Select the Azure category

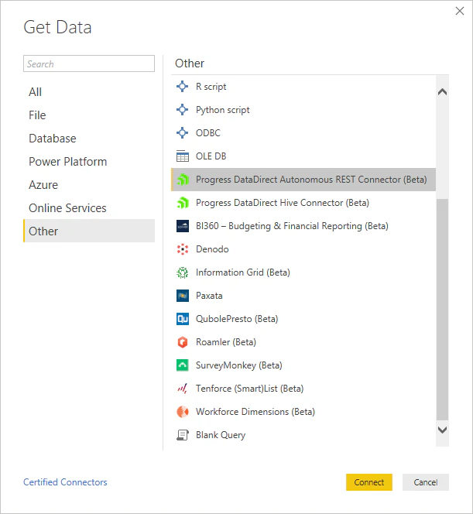coord(89,185)
